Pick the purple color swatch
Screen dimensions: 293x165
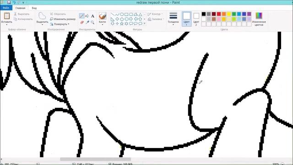point(249,14)
